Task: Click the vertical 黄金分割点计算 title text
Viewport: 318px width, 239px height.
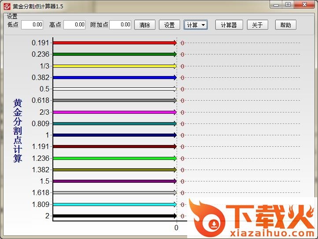Action: pos(18,131)
